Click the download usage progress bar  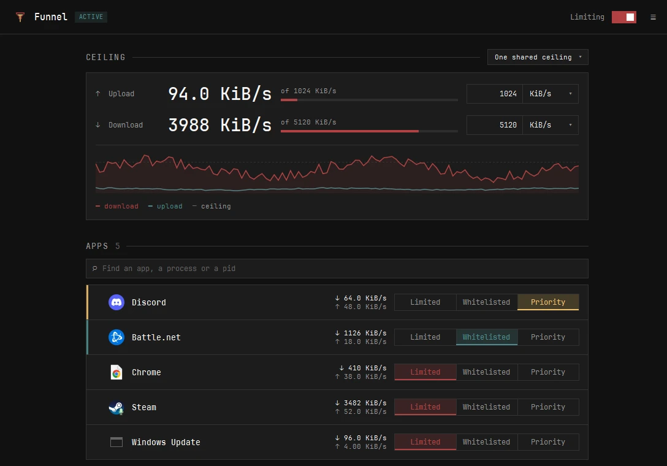[x=369, y=131]
